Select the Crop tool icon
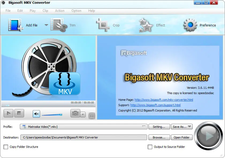225x158 pixels. (x=103, y=25)
